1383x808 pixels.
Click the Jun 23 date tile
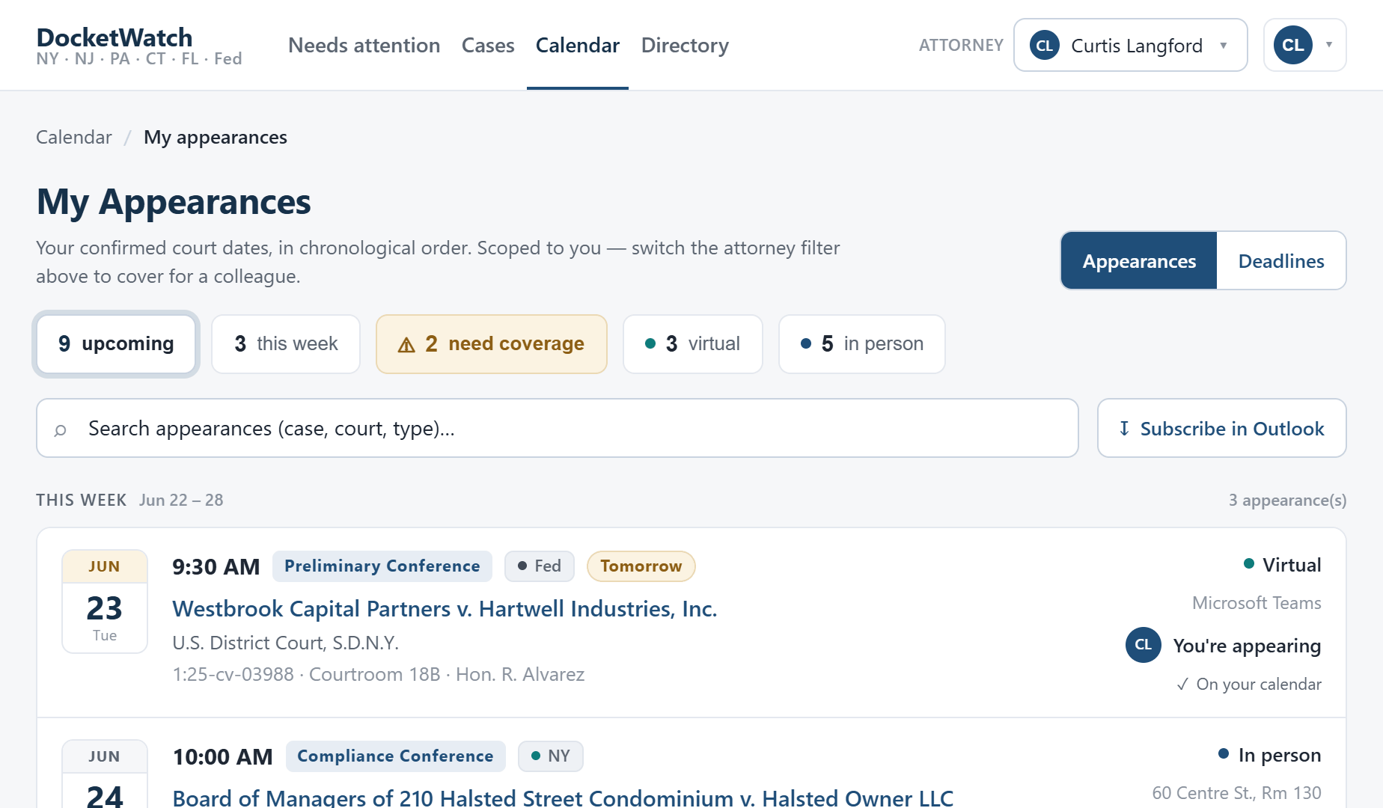(105, 602)
